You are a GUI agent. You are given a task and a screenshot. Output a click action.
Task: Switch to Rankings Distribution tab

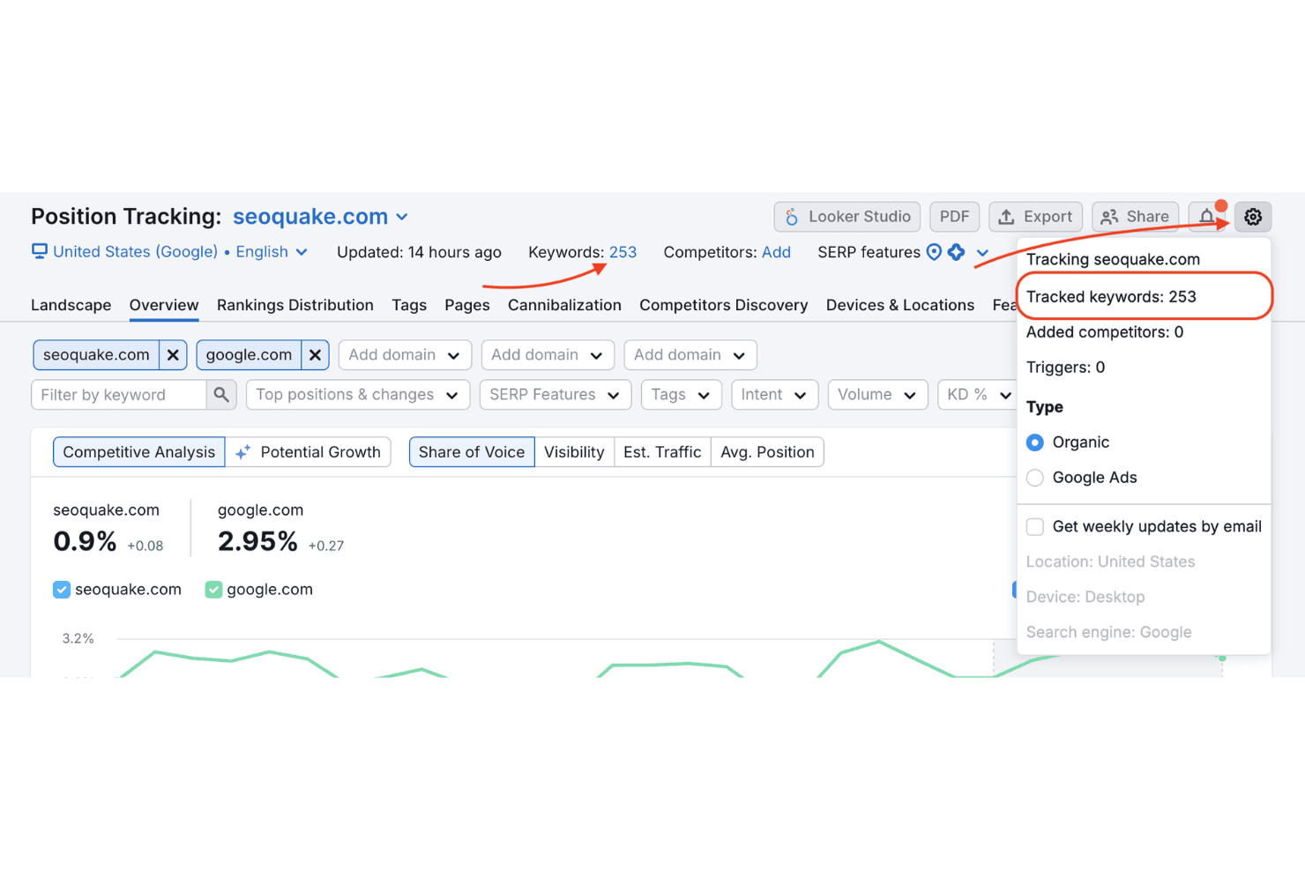coord(295,305)
